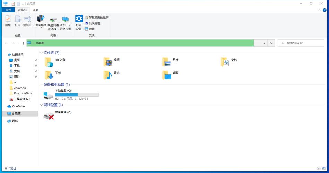This screenshot has width=329, height=173.
Task: Select the 3D 对象 folder icon
Action: (49, 62)
